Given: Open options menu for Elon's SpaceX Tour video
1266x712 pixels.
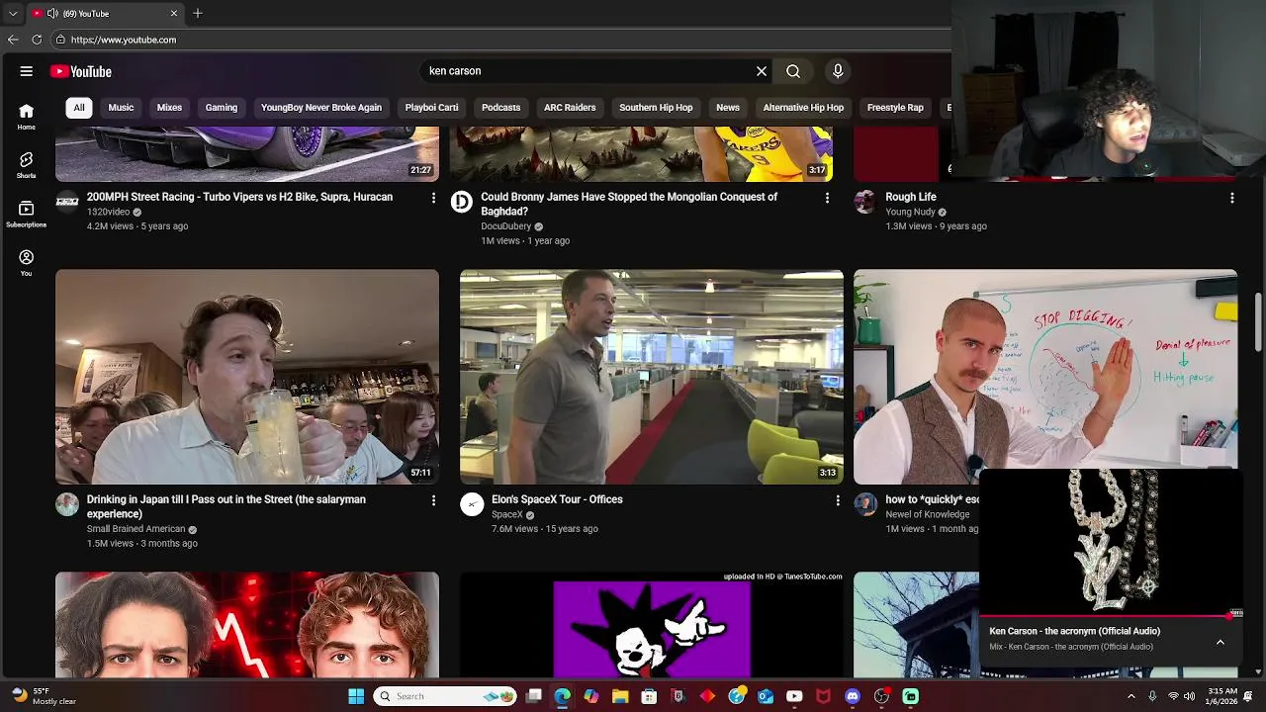Looking at the screenshot, I should pyautogui.click(x=838, y=500).
